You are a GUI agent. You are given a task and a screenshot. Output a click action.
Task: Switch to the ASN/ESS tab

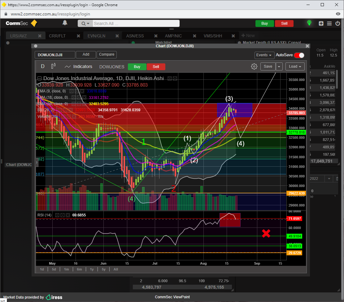click(135, 36)
